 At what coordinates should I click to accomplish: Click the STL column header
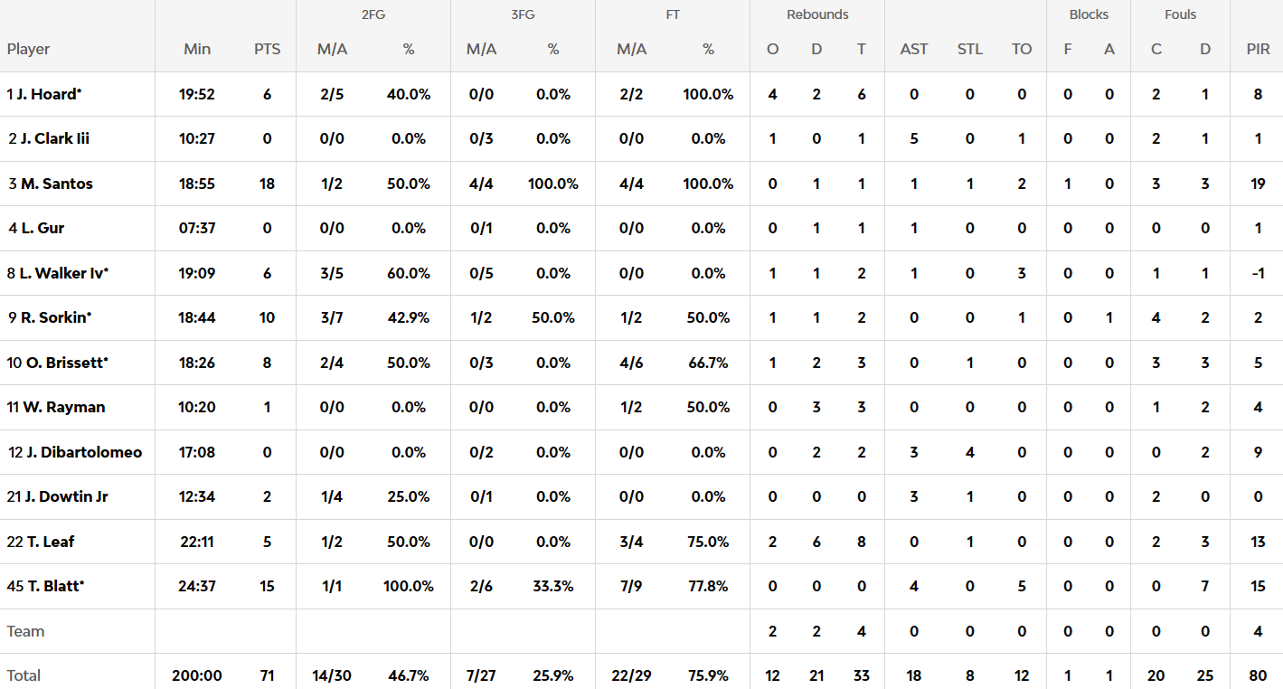coord(969,49)
